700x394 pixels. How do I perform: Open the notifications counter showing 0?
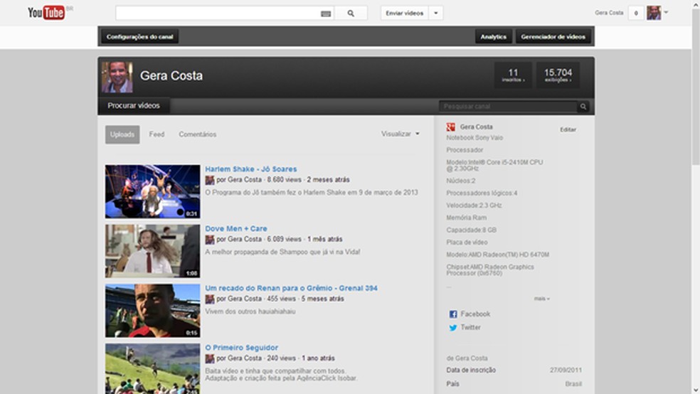click(635, 13)
